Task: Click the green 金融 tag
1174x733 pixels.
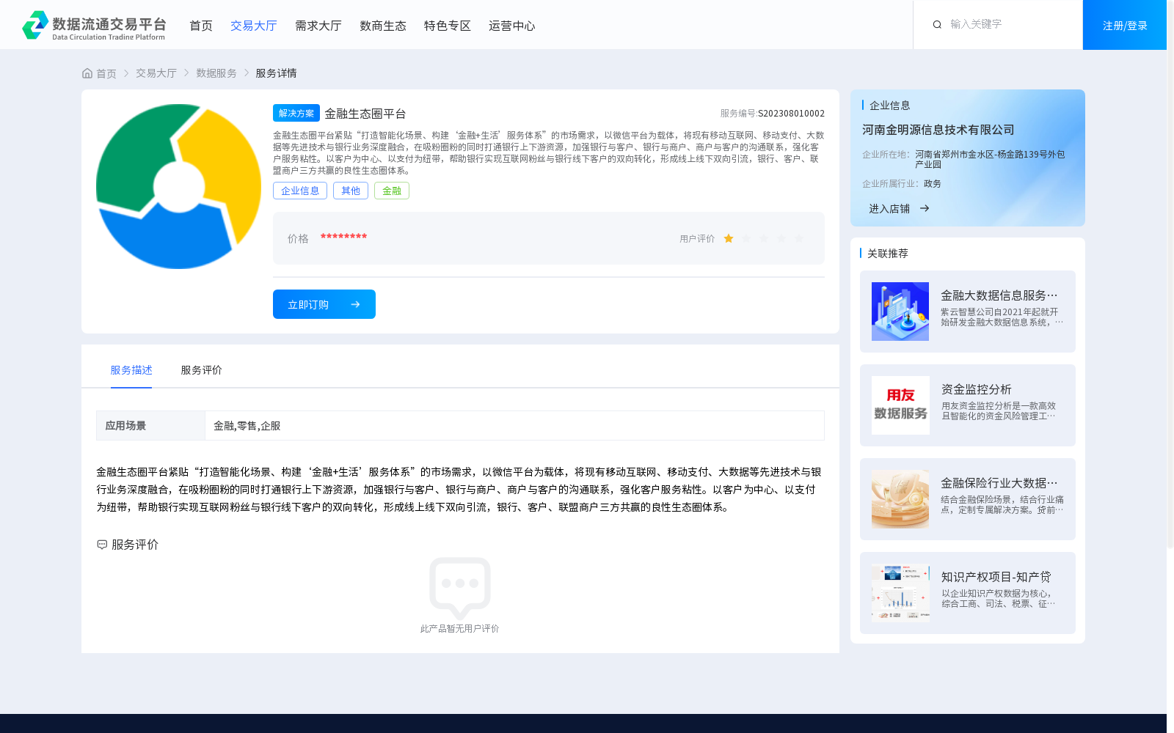Action: pyautogui.click(x=392, y=191)
